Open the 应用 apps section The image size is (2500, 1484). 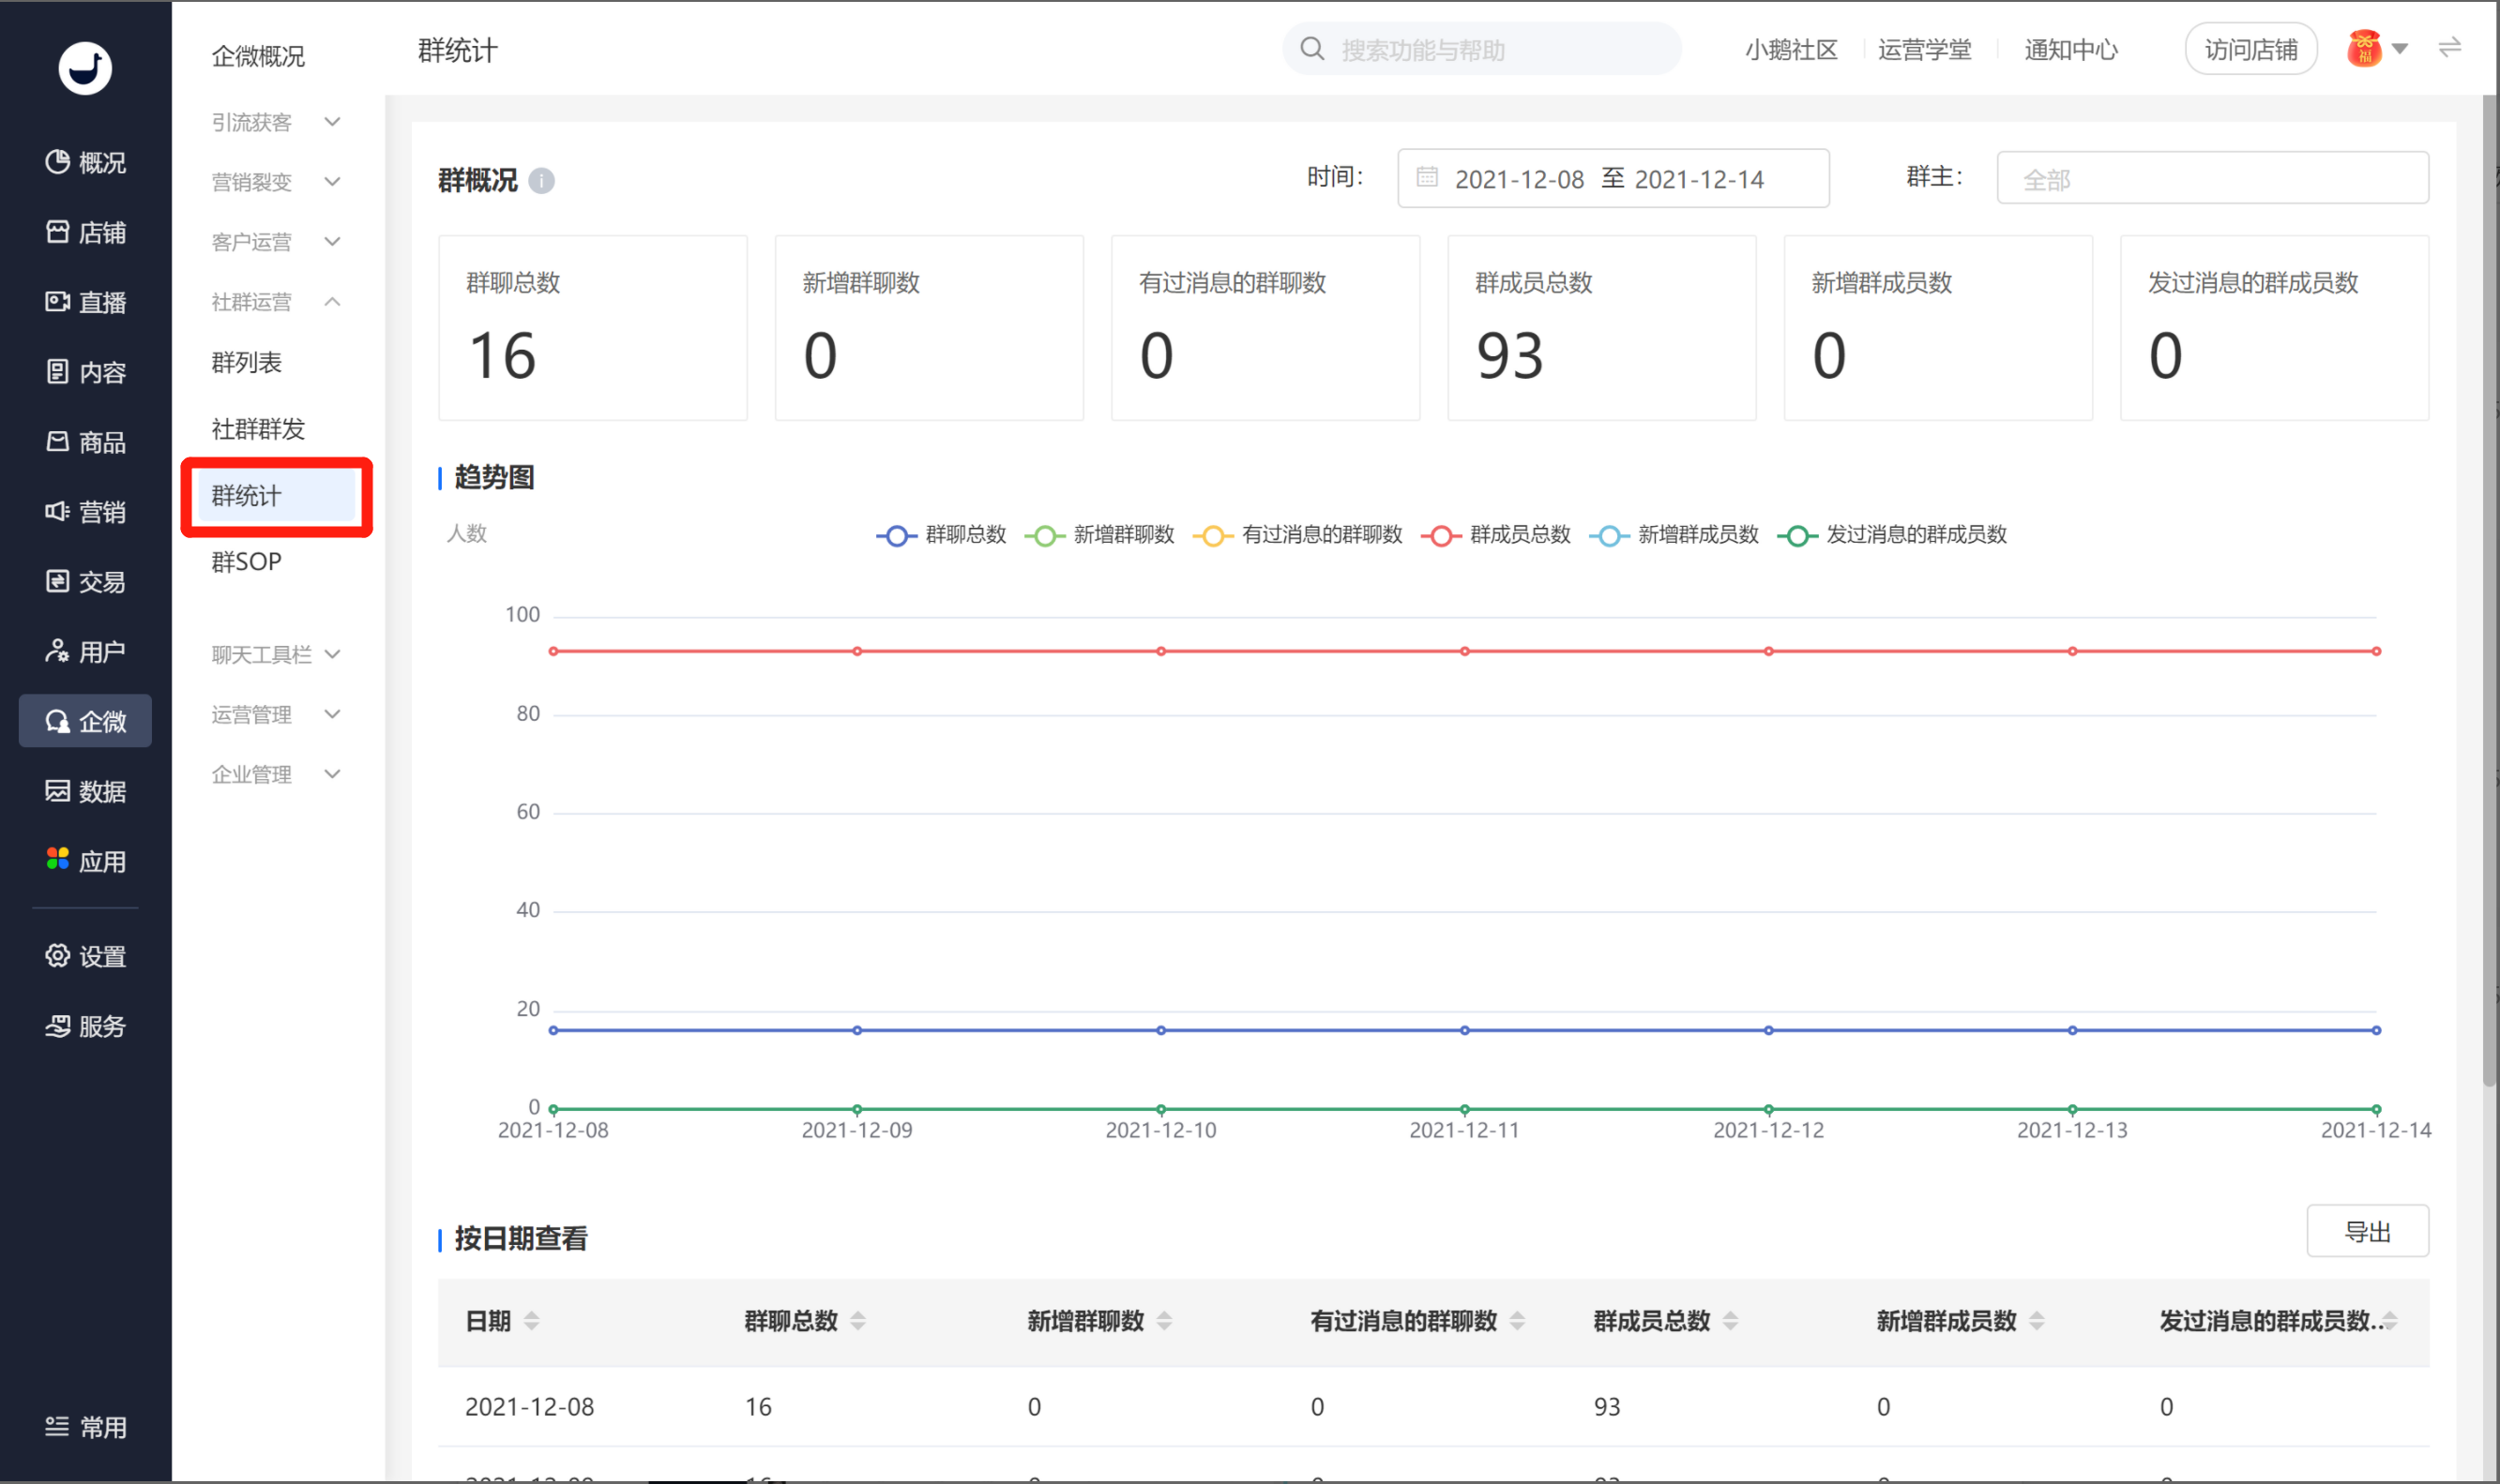point(85,861)
